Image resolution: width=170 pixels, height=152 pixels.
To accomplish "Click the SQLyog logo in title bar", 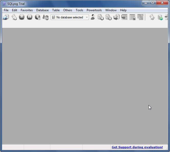I will click(x=4, y=4).
